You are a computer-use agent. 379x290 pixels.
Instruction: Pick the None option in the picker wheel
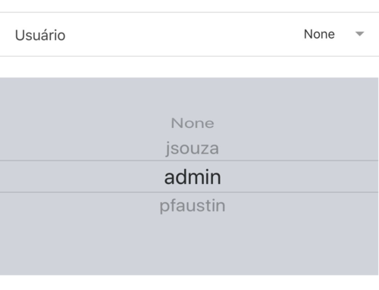pyautogui.click(x=193, y=123)
